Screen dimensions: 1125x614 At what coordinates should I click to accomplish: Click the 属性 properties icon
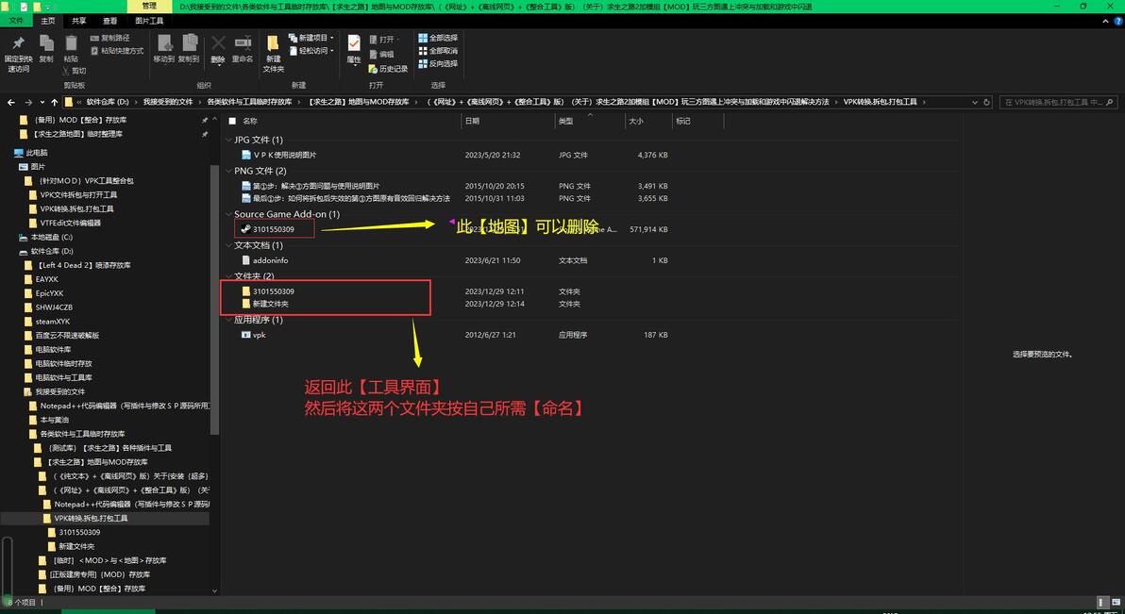coord(354,43)
